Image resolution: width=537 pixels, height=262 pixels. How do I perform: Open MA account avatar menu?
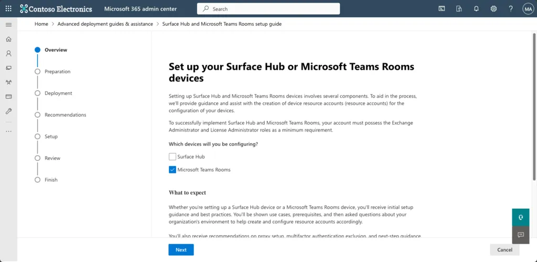coord(528,9)
